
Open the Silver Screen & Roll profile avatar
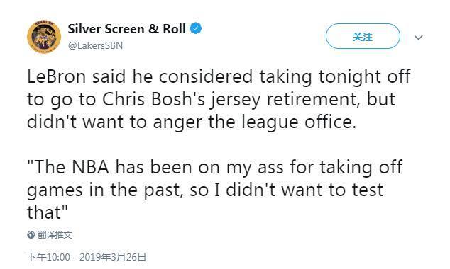(44, 37)
